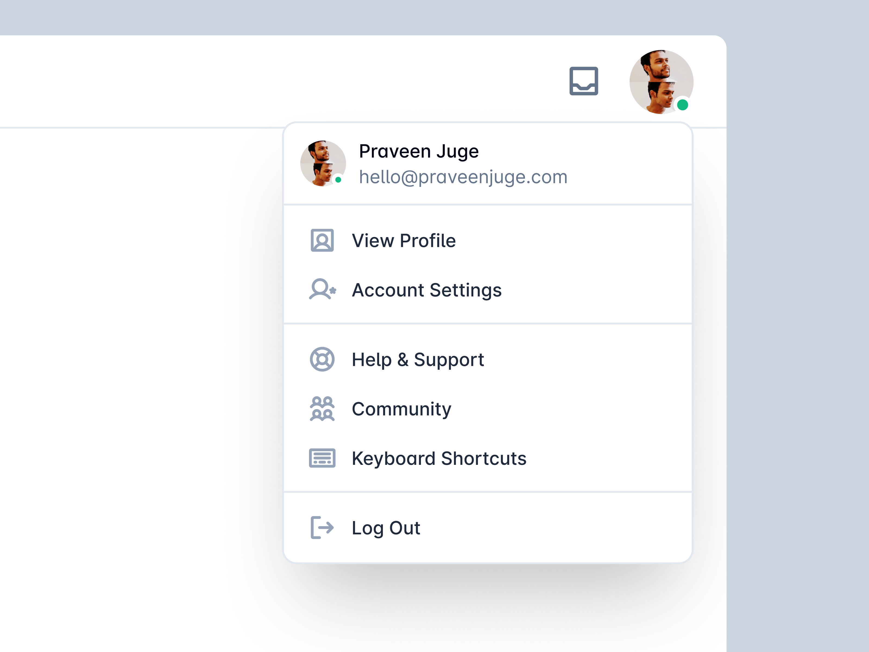Click the Log Out exit arrow icon
Viewport: 869px width, 652px height.
(322, 527)
